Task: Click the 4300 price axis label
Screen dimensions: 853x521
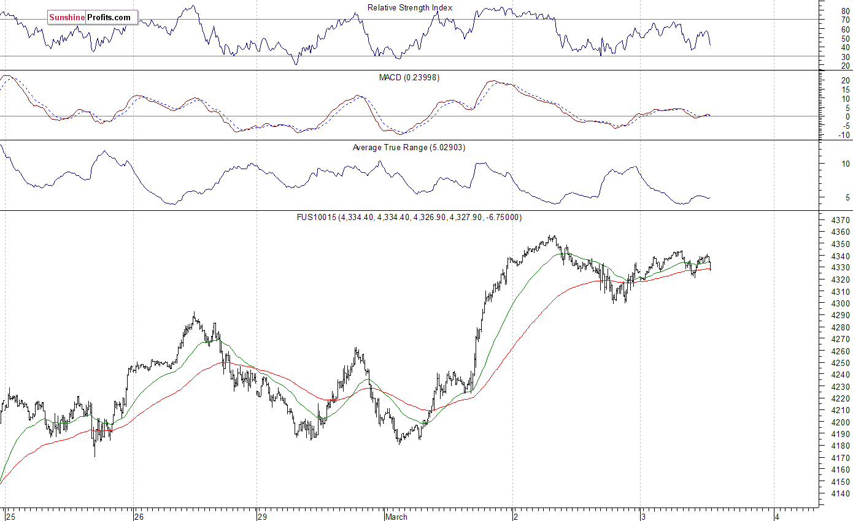Action: coord(840,303)
